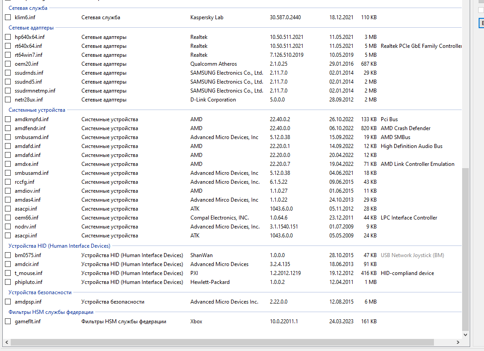This screenshot has width=484, height=351.
Task: Tick the oem20.inf Qualcomm Atheros checkbox
Action: point(8,63)
